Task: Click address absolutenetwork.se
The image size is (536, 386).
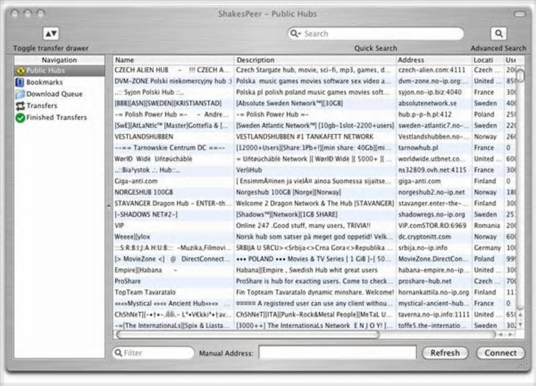Action: (427, 104)
